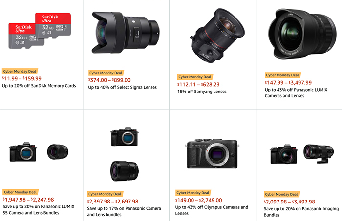Open 'Up to 20% off SanDisk Memory Cards'
Viewport: 342px width, 221px height.
click(39, 86)
